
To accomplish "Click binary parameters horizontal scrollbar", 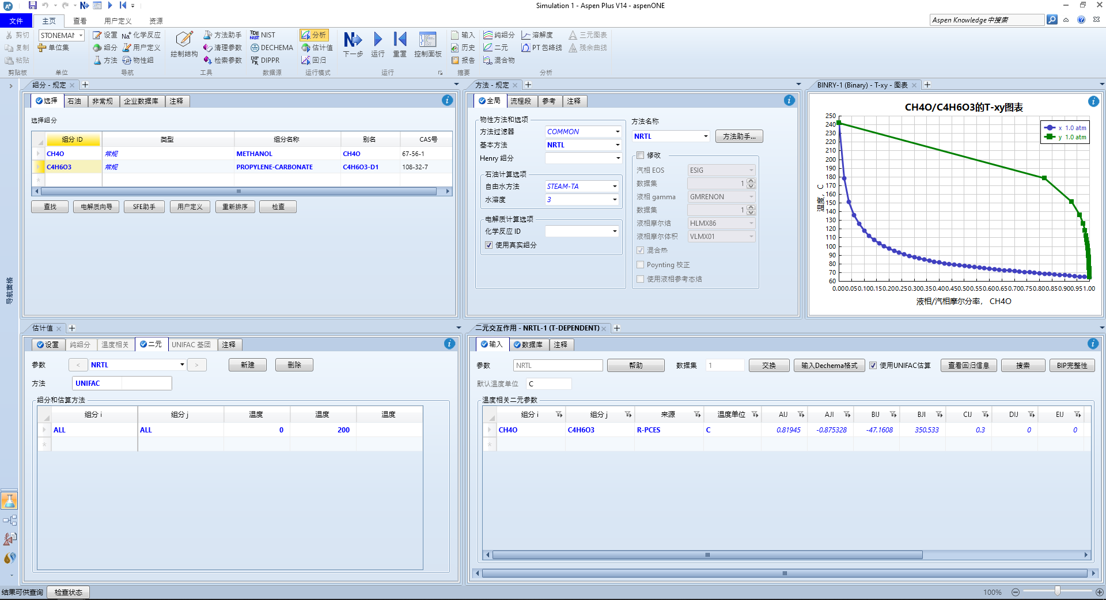I will (707, 555).
